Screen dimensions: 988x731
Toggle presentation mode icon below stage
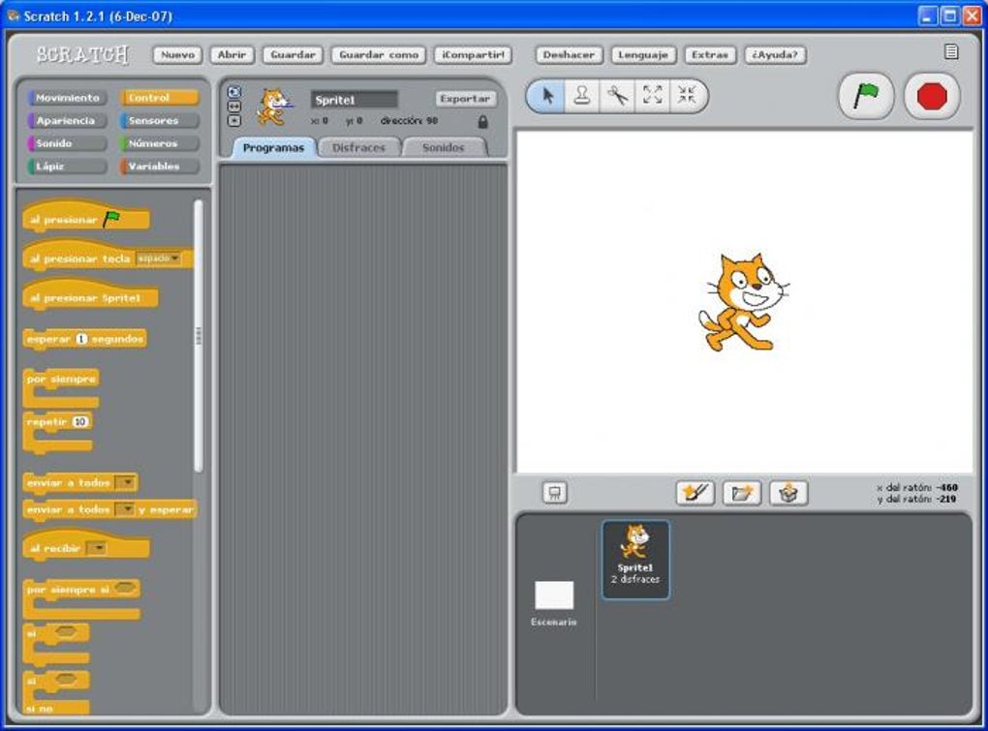554,493
